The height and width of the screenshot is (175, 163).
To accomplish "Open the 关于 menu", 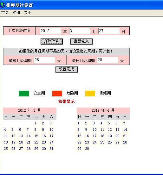I will tap(28, 13).
